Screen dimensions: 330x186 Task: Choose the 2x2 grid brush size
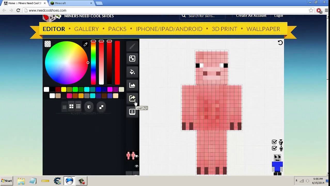tap(71, 107)
